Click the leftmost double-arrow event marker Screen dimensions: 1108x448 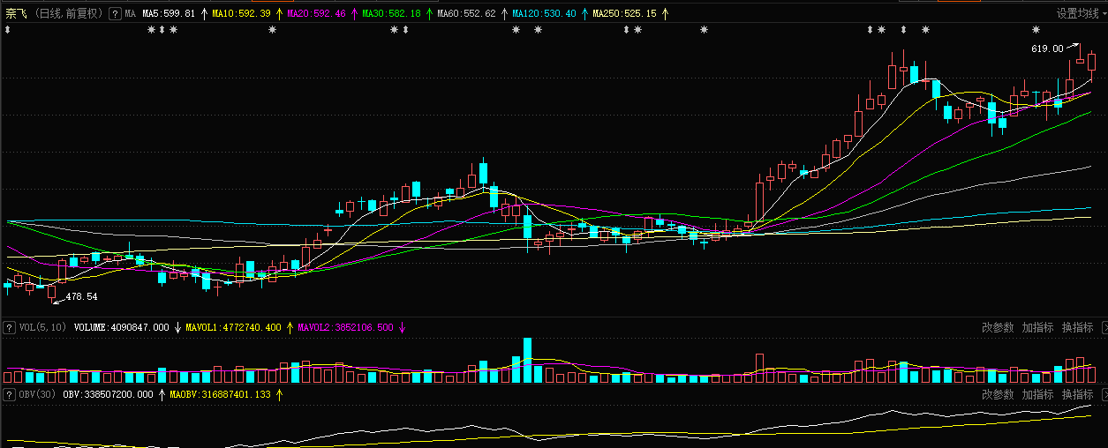tap(7, 30)
